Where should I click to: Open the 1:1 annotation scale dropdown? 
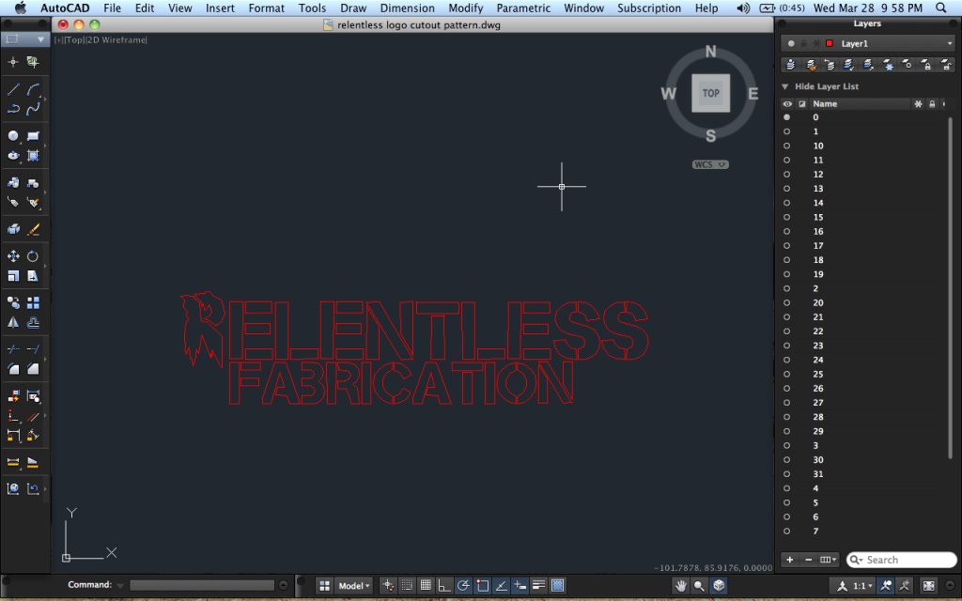coord(862,586)
